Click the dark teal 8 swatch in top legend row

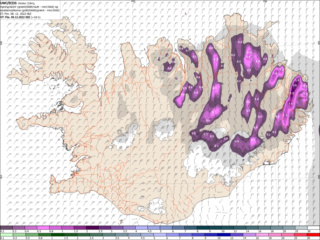[x=203, y=228]
